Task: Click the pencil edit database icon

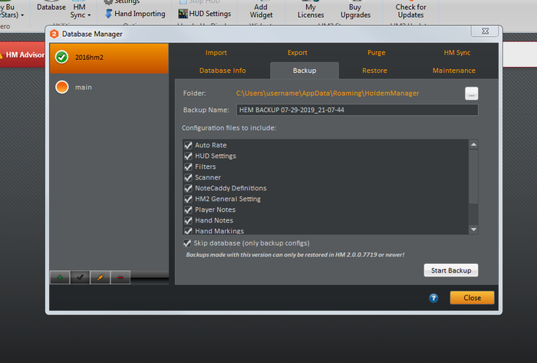Action: point(100,277)
